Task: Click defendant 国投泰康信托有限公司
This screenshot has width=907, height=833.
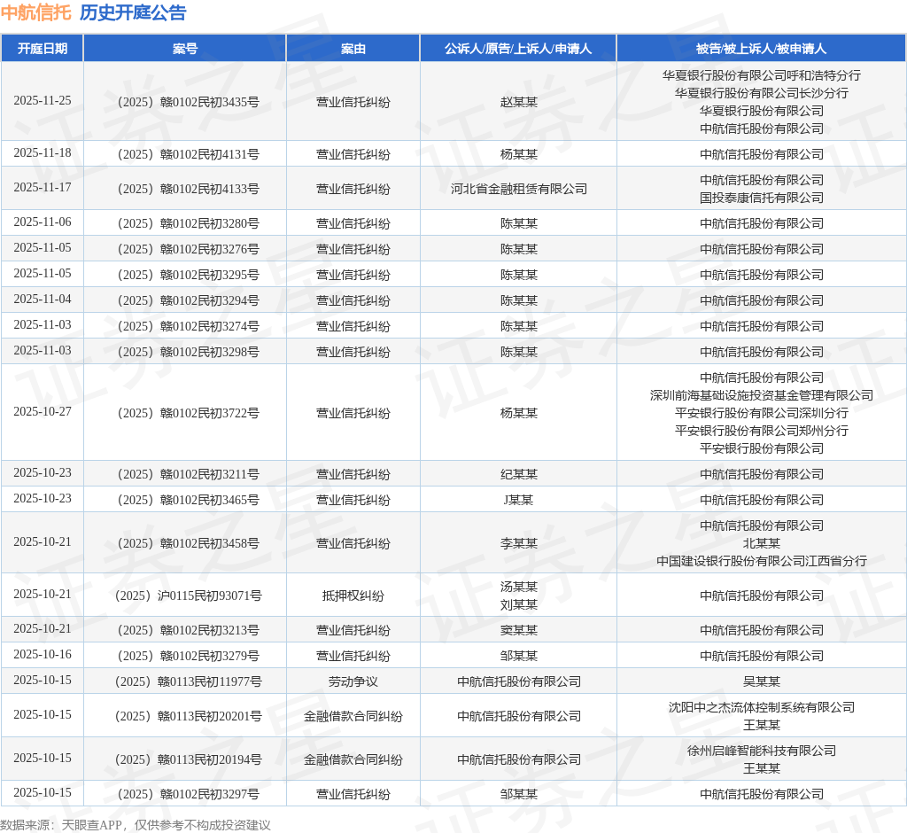Action: (761, 198)
